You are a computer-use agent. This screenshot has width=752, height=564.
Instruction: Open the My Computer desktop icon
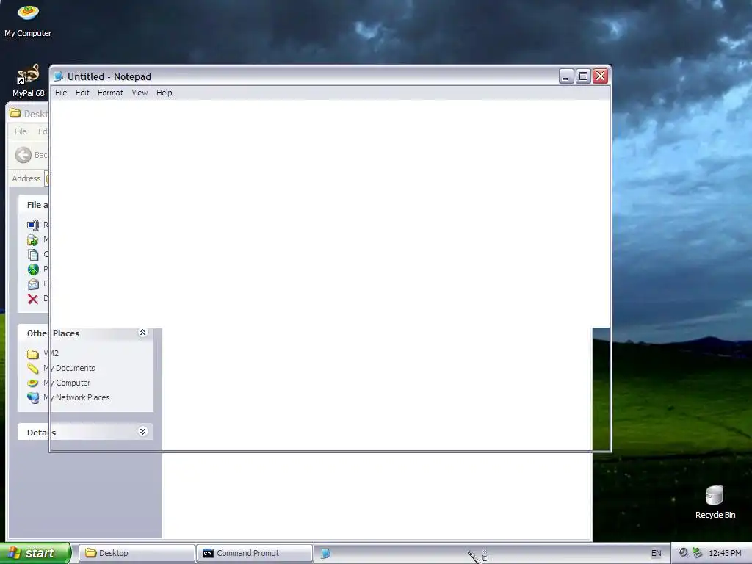point(28,20)
